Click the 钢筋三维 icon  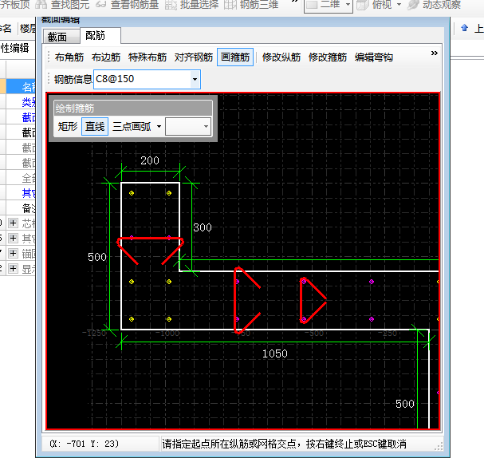(230, 4)
